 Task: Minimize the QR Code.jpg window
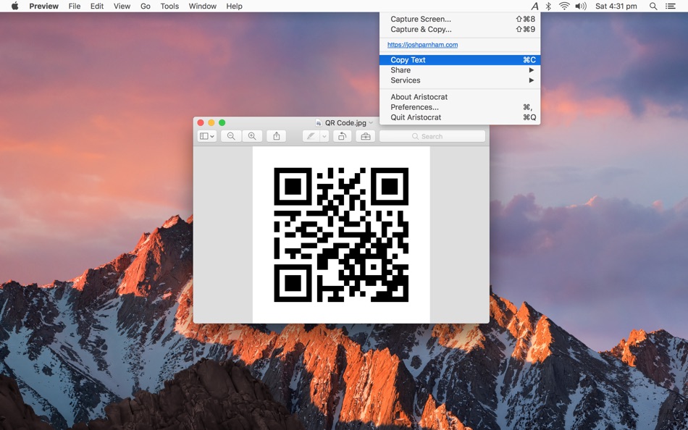pos(211,123)
